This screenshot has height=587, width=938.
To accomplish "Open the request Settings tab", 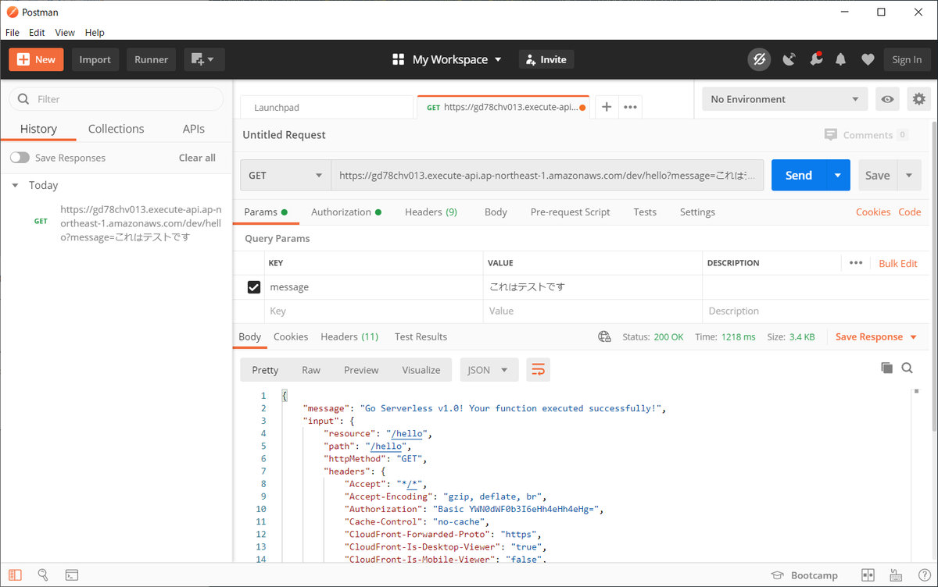I will point(697,212).
